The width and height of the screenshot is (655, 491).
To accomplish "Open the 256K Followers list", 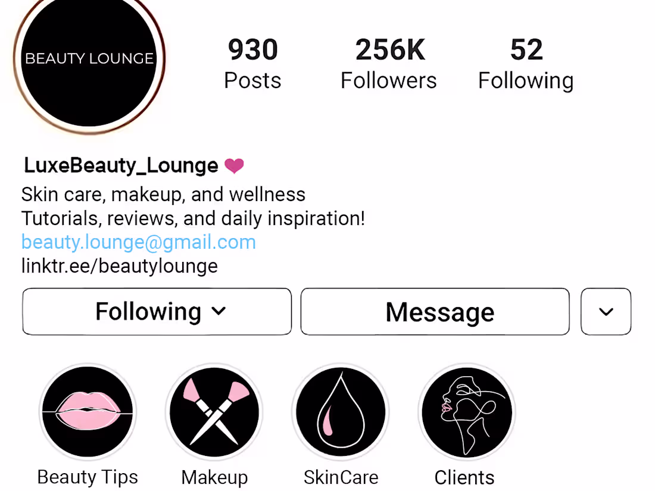I will [389, 64].
